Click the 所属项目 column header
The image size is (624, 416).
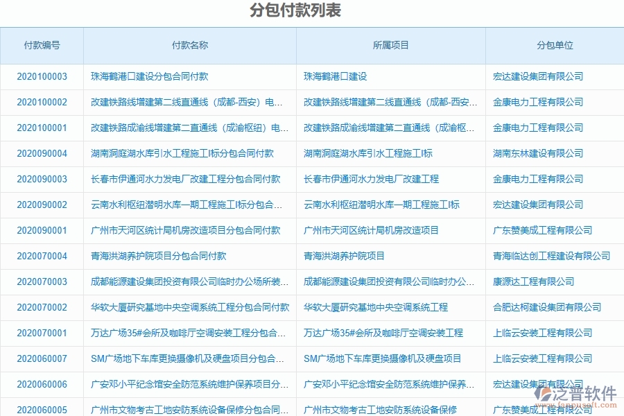[390, 45]
